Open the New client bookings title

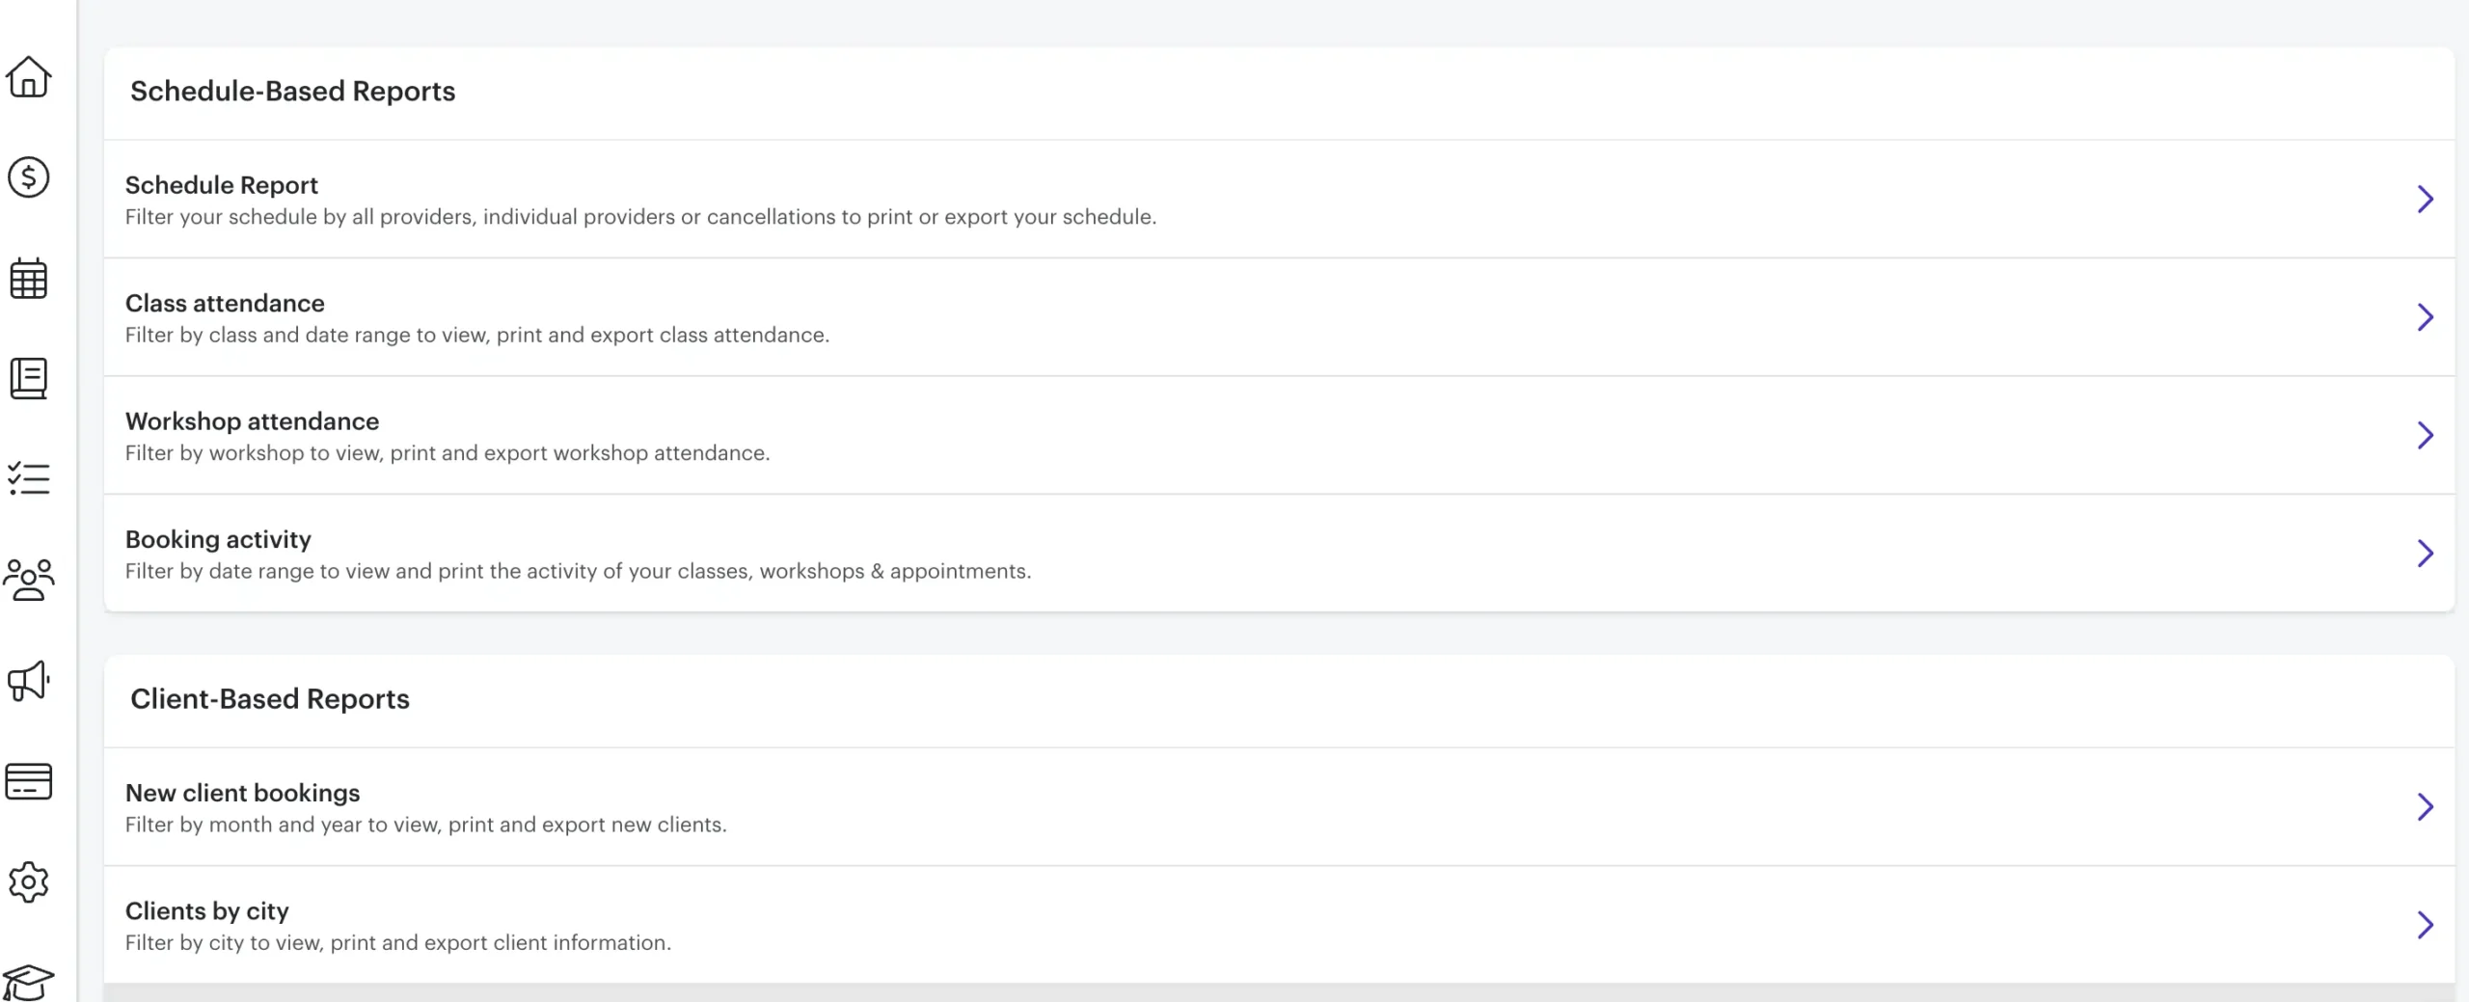243,793
